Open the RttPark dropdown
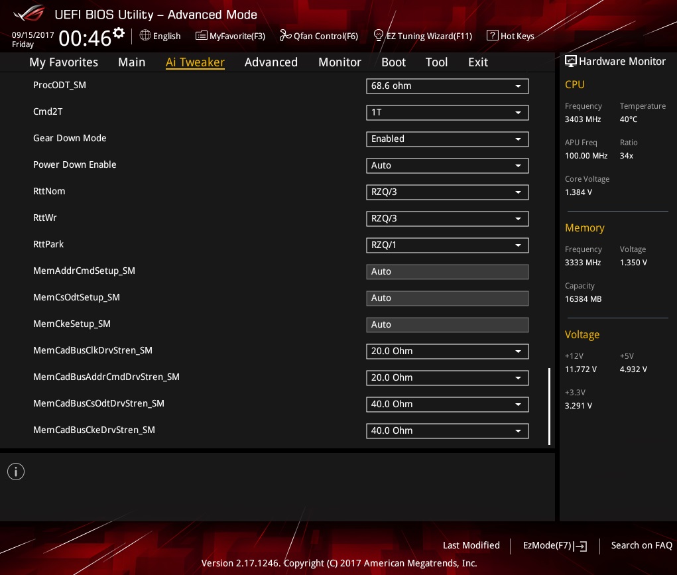This screenshot has width=677, height=575. 447,245
